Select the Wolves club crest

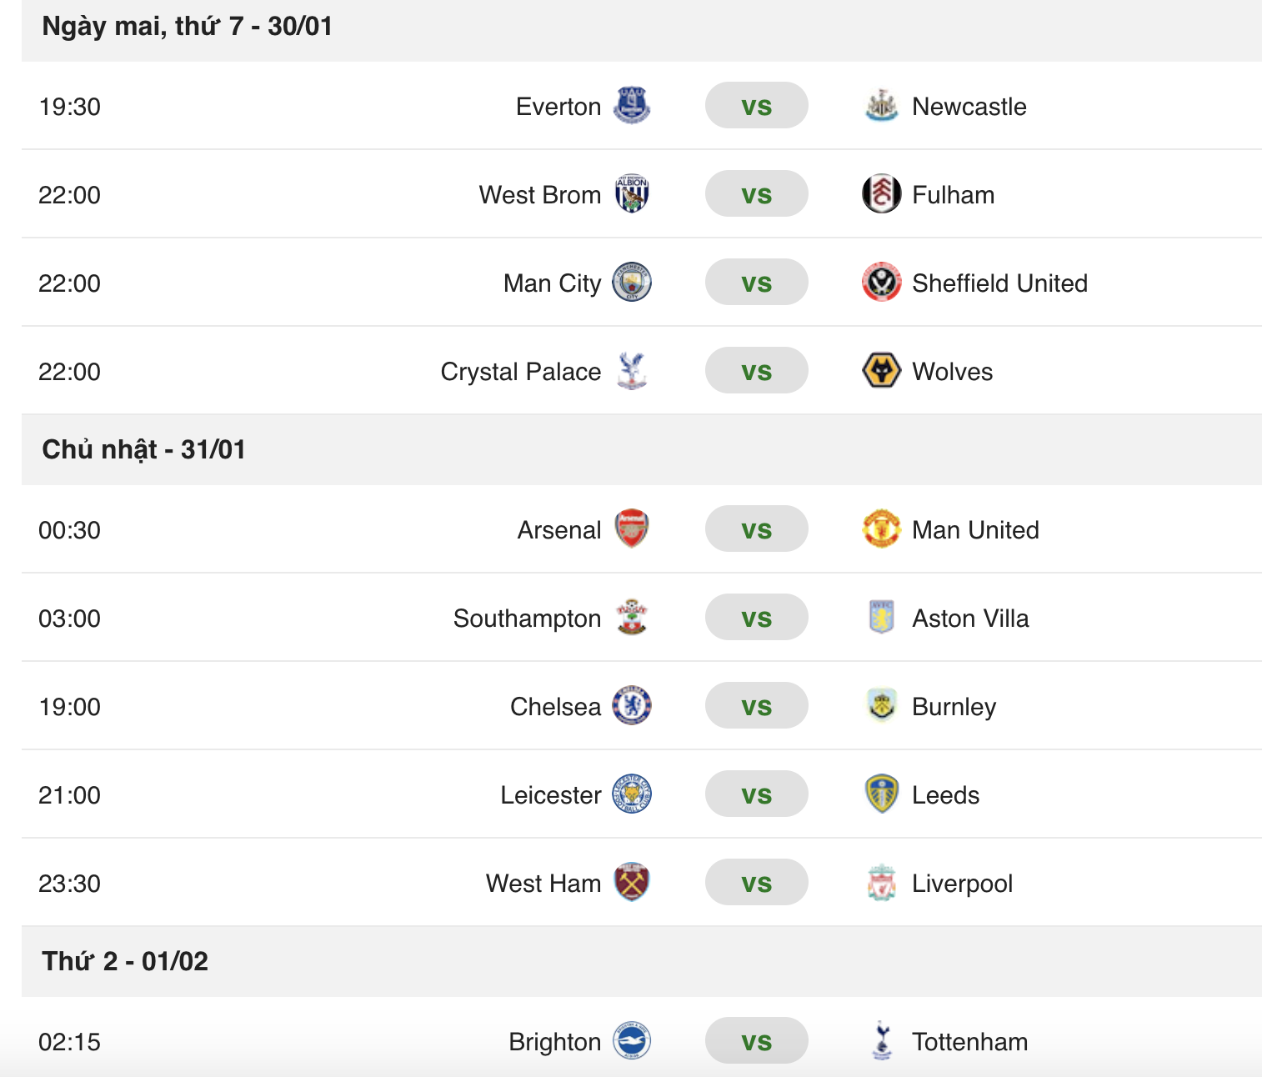882,371
